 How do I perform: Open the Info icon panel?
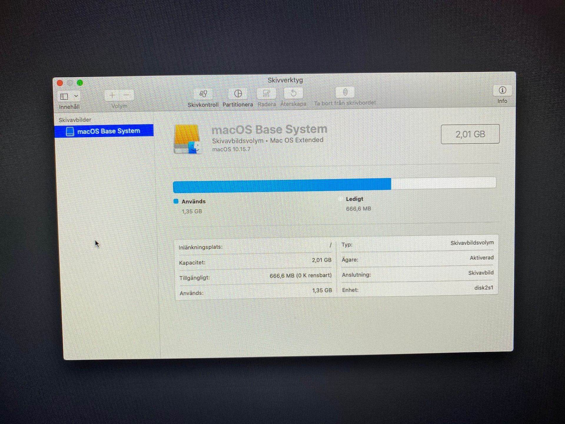tap(502, 90)
